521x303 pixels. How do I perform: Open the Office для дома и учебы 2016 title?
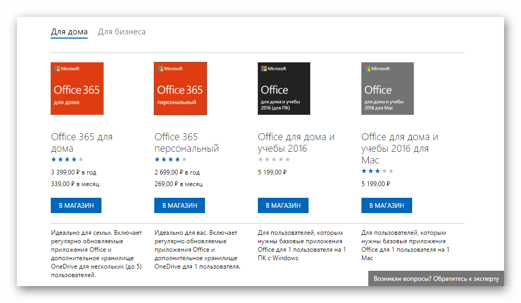[x=296, y=143]
